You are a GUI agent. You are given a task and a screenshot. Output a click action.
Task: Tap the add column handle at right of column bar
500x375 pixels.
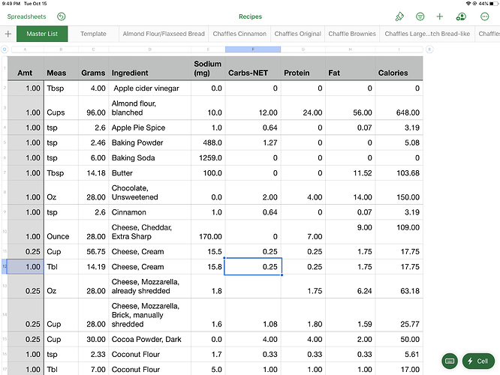pyautogui.click(x=429, y=49)
